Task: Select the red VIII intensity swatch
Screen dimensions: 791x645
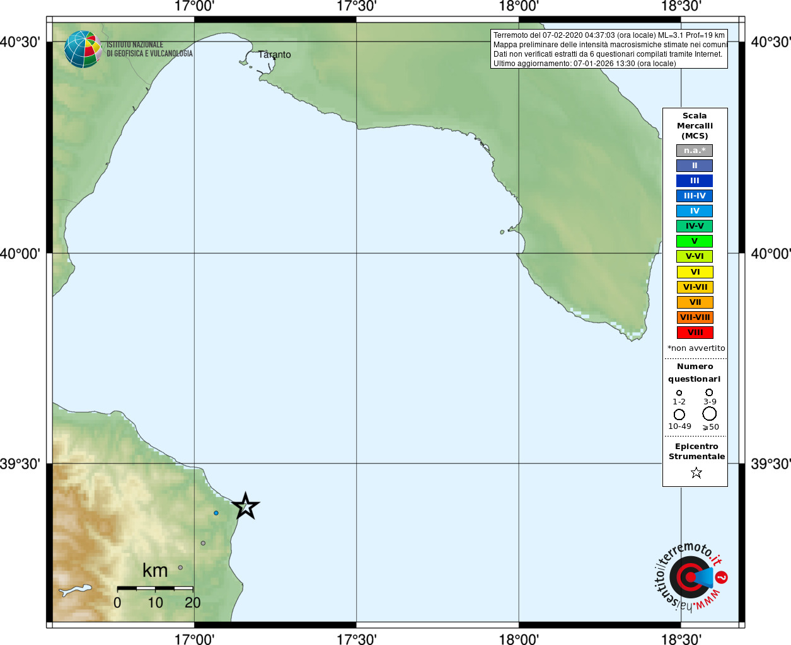Action: [695, 333]
